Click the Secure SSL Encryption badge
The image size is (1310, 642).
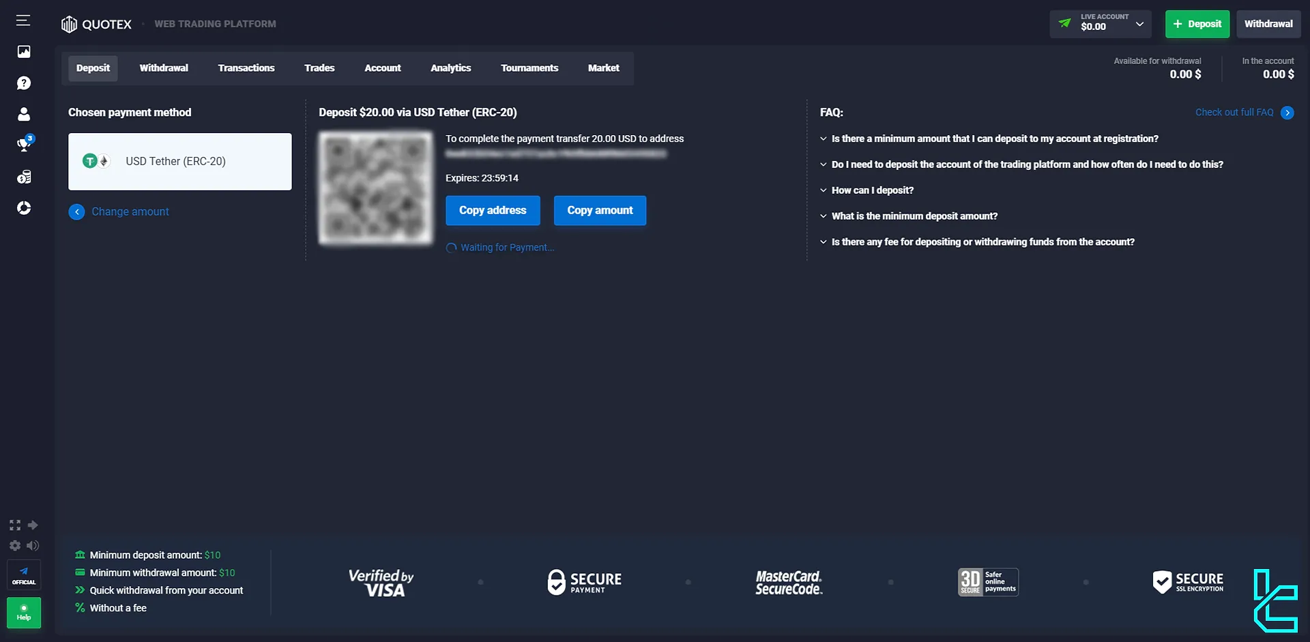1188,582
